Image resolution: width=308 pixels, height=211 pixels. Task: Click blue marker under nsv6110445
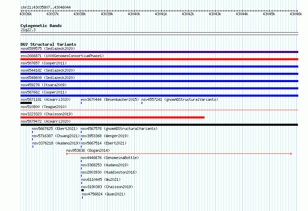tap(82, 183)
